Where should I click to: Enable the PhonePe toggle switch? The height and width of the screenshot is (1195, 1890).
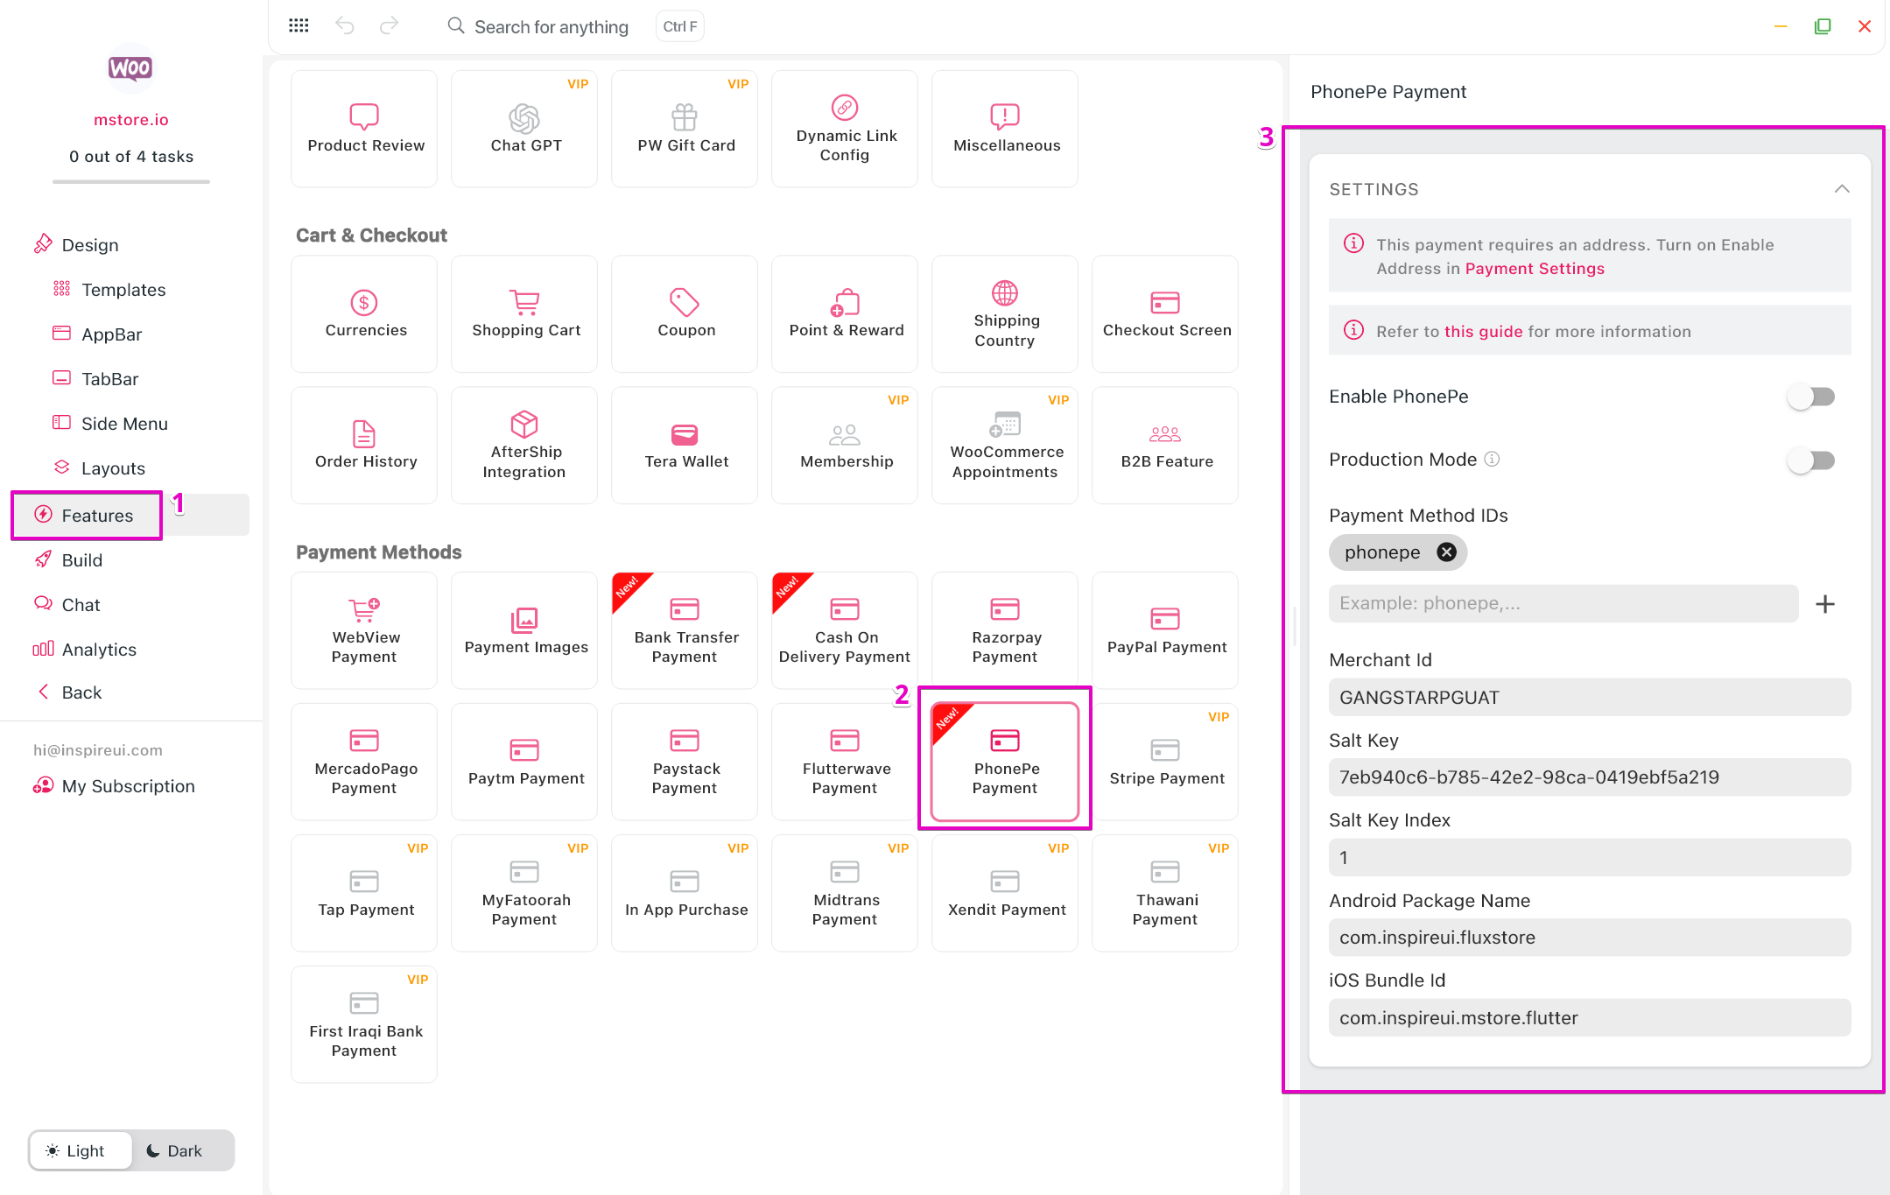1811,397
